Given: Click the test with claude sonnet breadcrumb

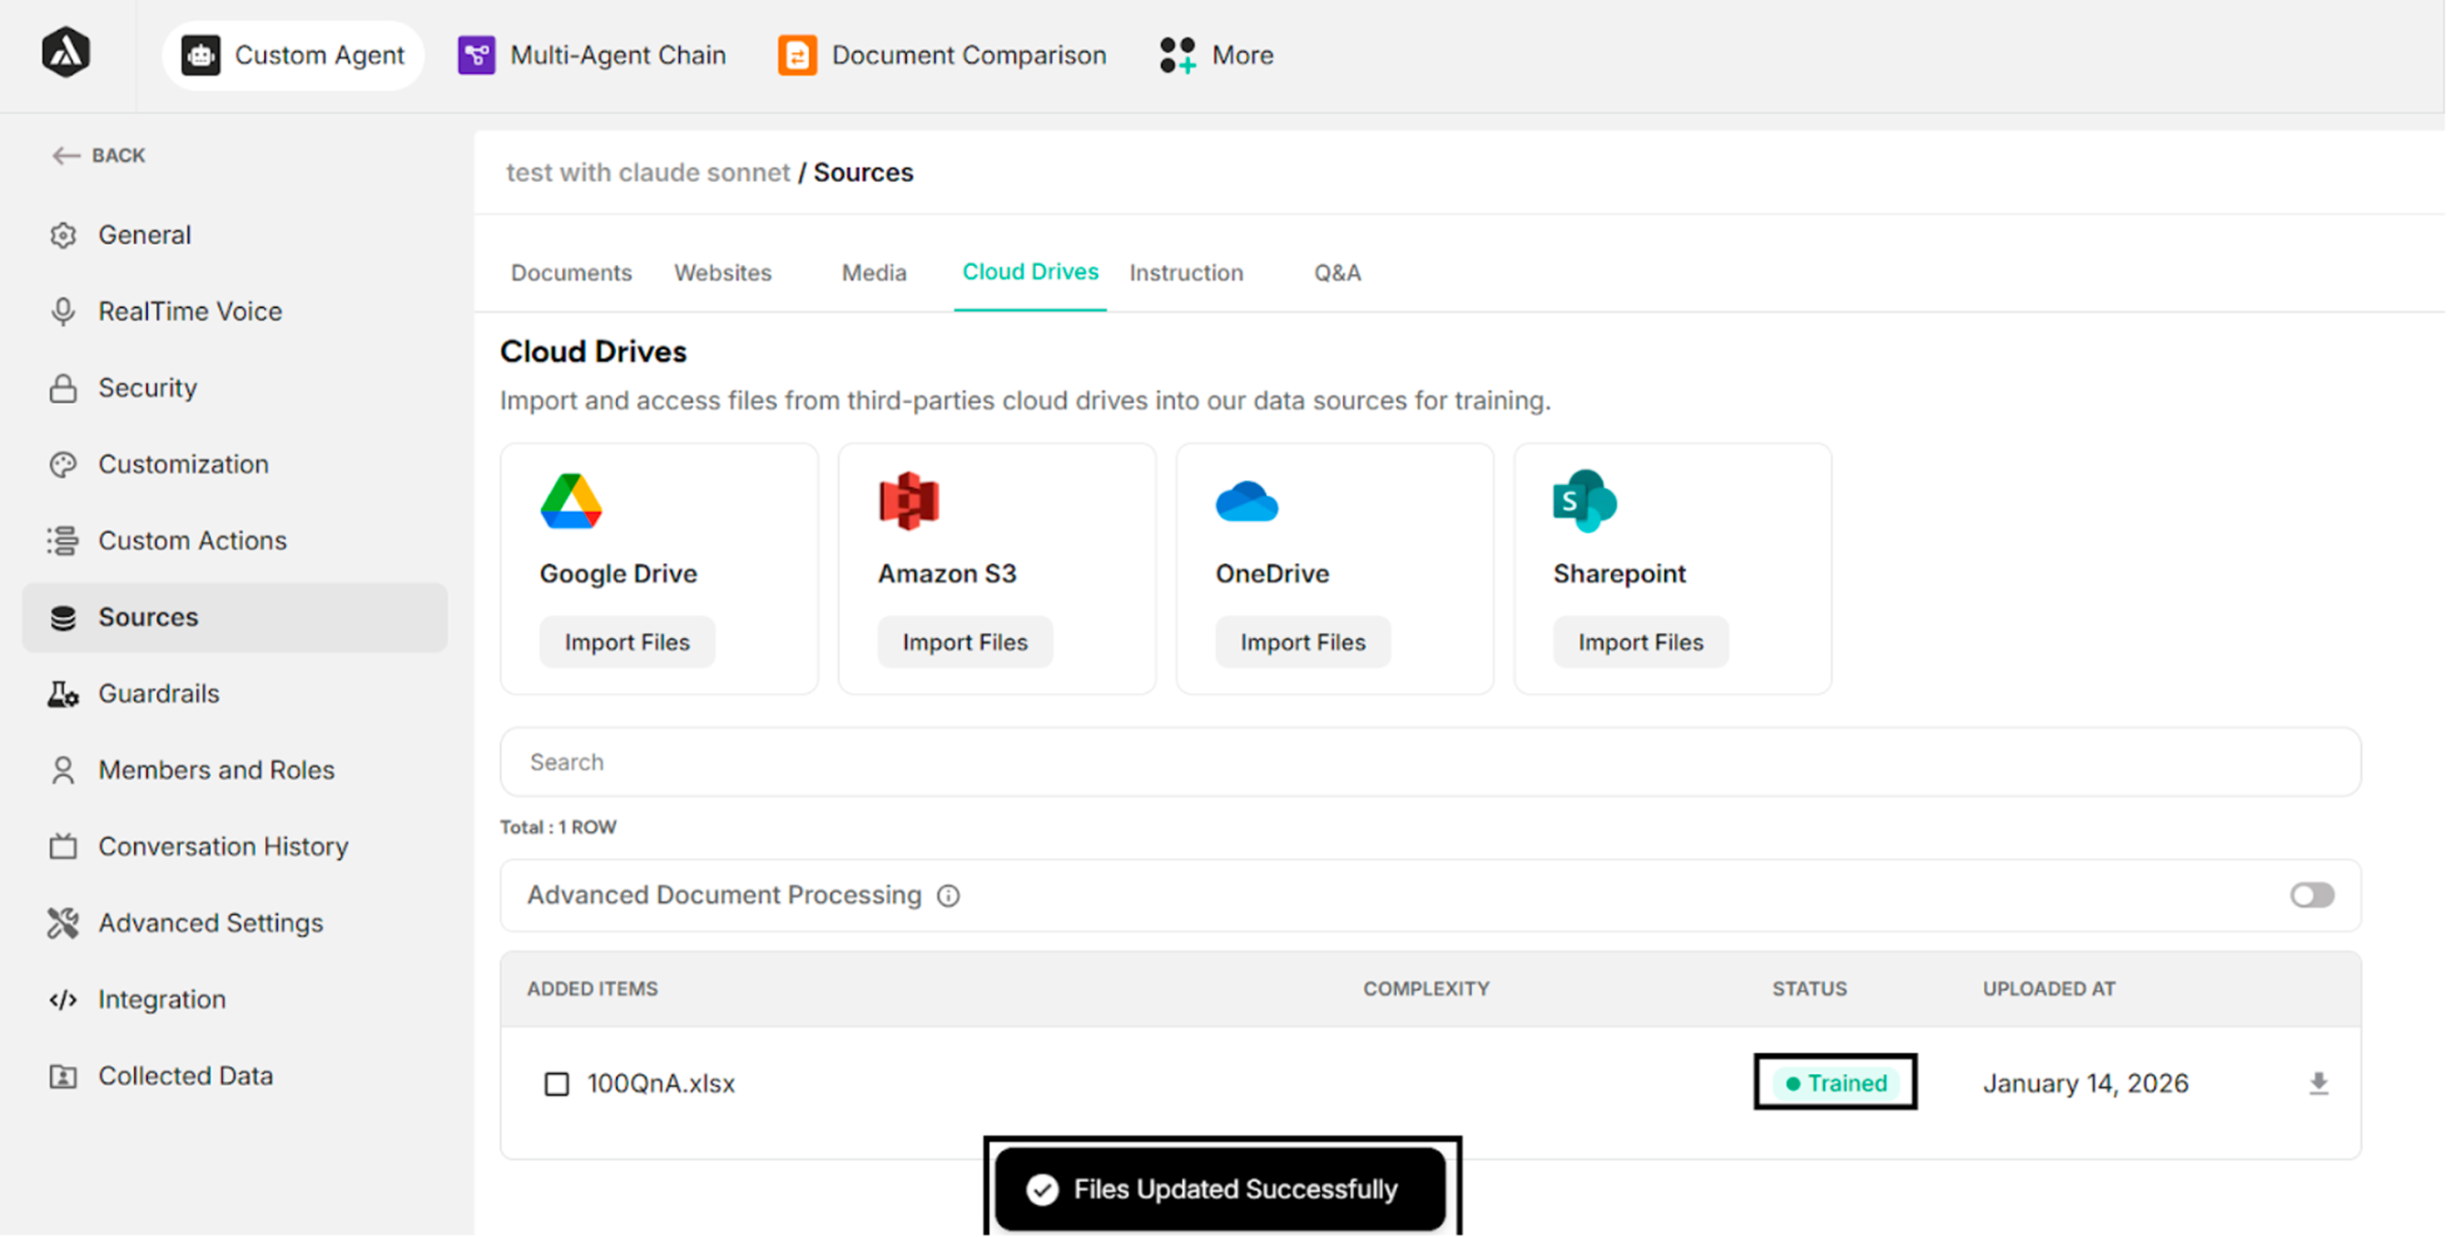Looking at the screenshot, I should tap(648, 173).
